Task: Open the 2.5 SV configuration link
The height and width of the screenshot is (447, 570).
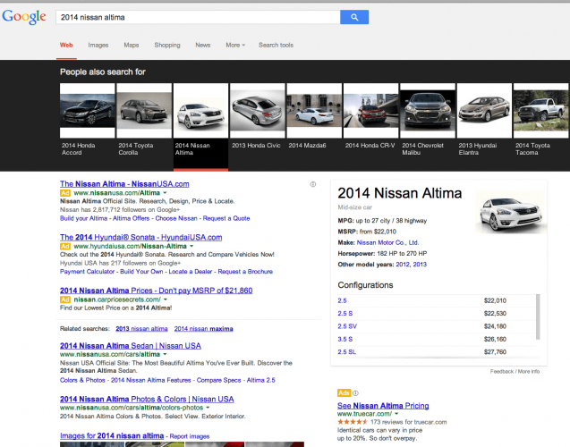Action: click(x=347, y=326)
